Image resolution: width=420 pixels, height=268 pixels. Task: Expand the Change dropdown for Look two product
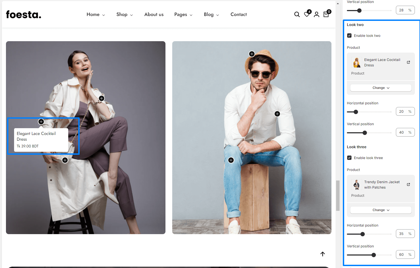click(x=380, y=88)
